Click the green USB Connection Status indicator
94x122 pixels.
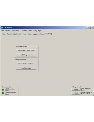click(3, 90)
